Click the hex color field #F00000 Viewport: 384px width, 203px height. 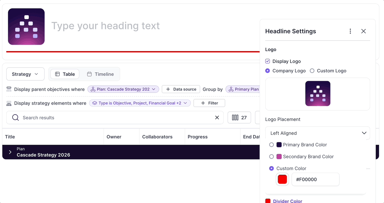coord(315,180)
